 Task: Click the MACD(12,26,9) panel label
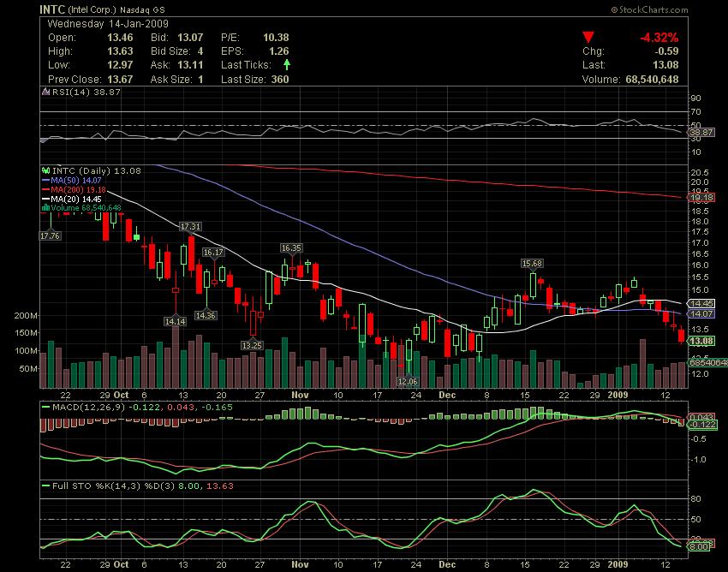(87, 408)
